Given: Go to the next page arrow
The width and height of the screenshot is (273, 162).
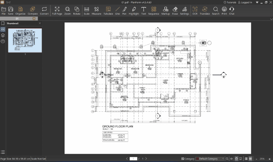Looking at the screenshot, I should click(x=146, y=159).
